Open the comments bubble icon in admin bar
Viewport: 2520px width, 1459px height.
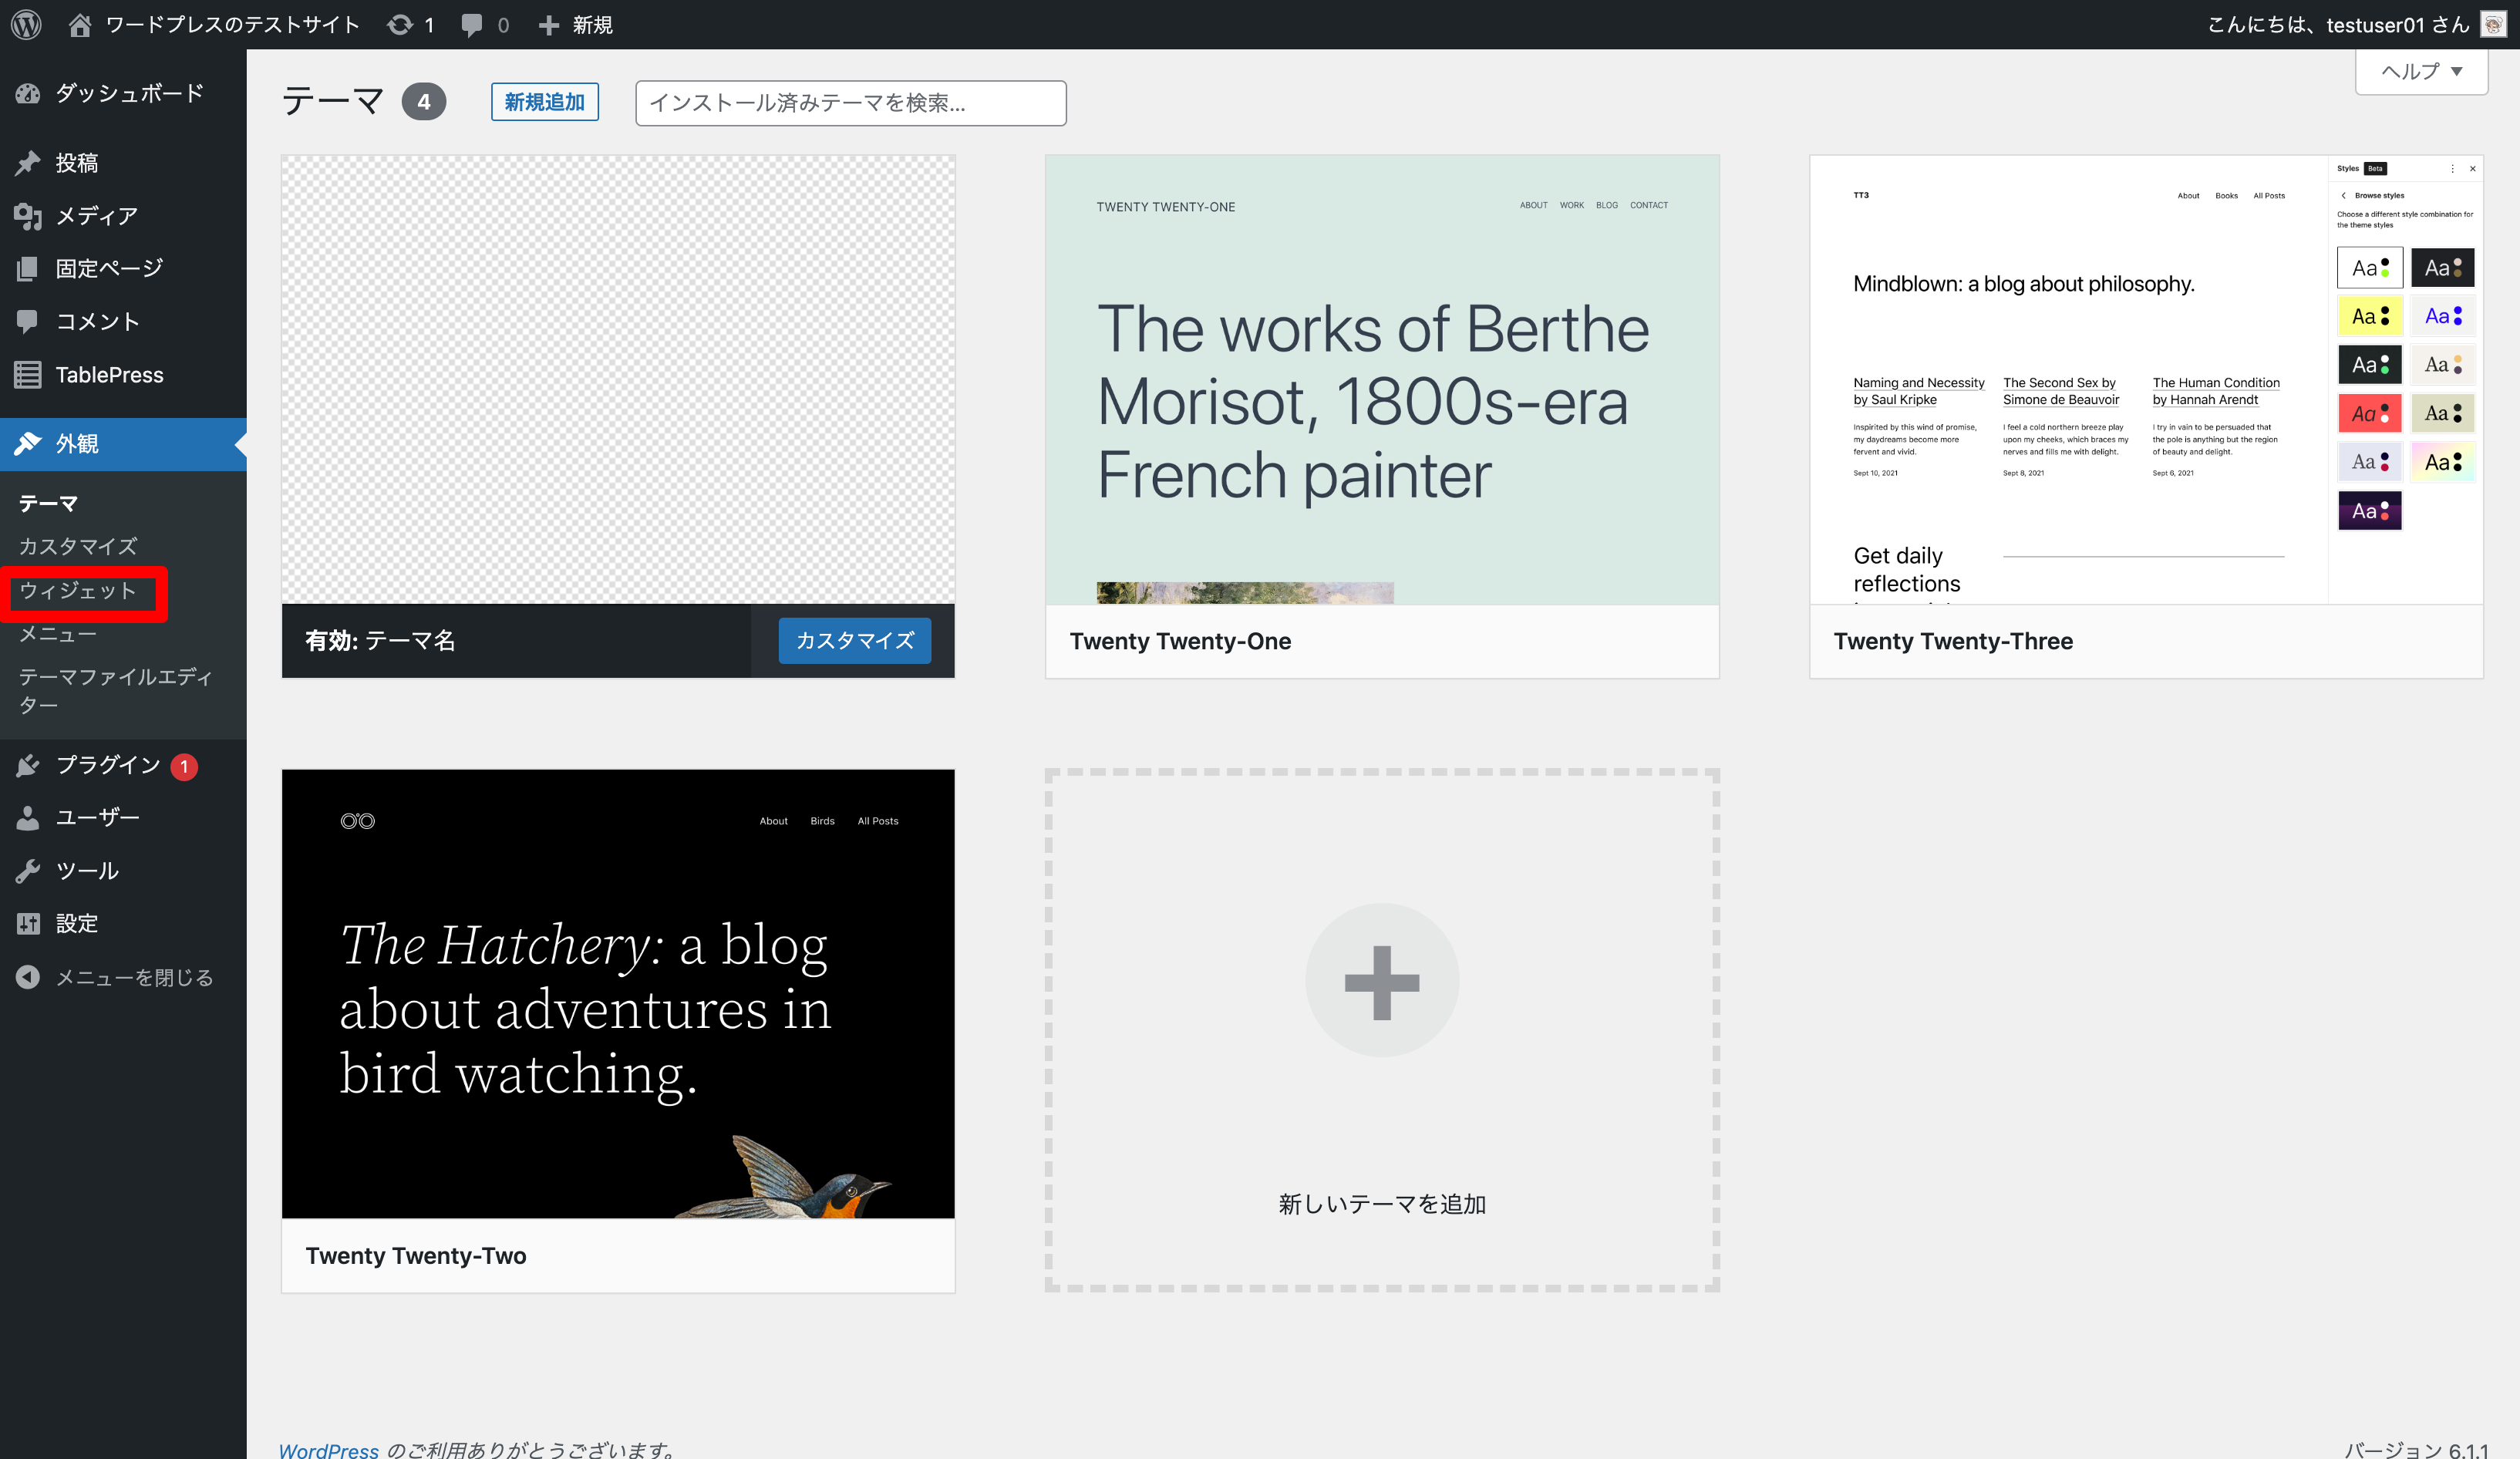click(471, 25)
